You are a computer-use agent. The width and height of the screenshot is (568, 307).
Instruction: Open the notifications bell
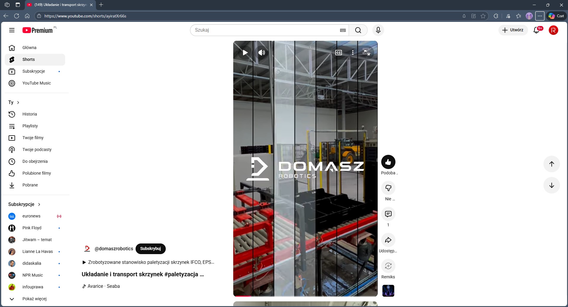click(536, 30)
